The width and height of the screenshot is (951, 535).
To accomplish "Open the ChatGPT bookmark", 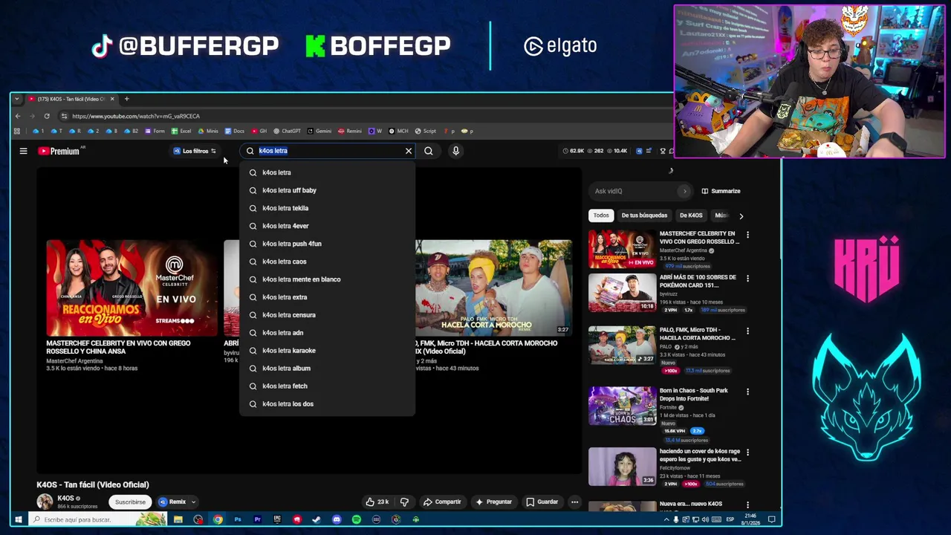I will tap(287, 131).
